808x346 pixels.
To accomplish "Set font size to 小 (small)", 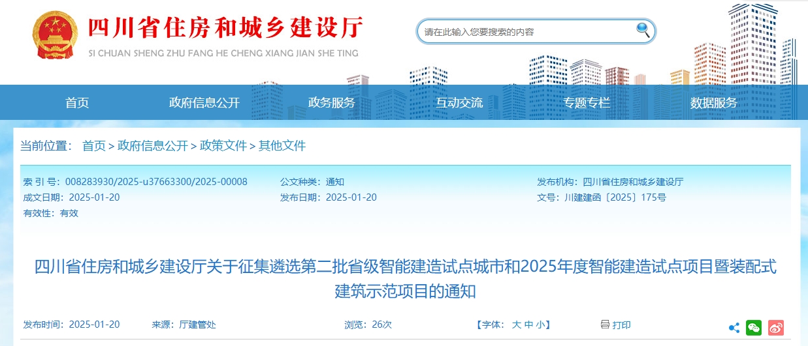I will pyautogui.click(x=541, y=324).
